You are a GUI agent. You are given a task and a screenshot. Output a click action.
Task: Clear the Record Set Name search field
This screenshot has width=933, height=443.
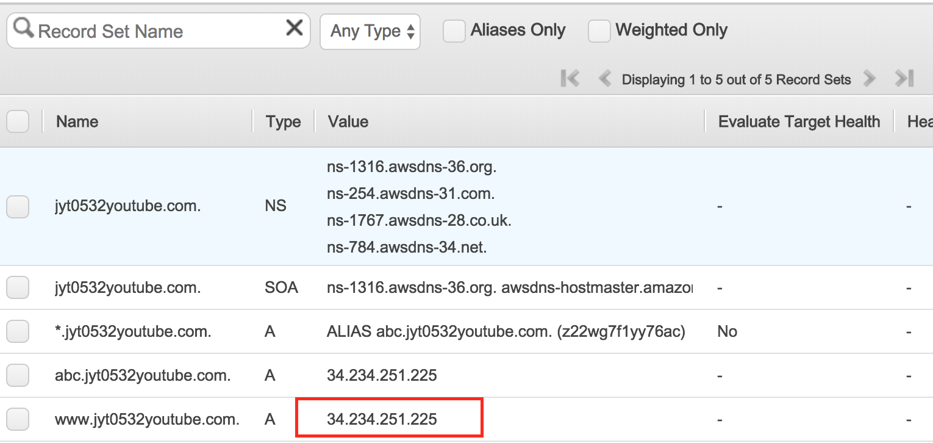coord(295,27)
